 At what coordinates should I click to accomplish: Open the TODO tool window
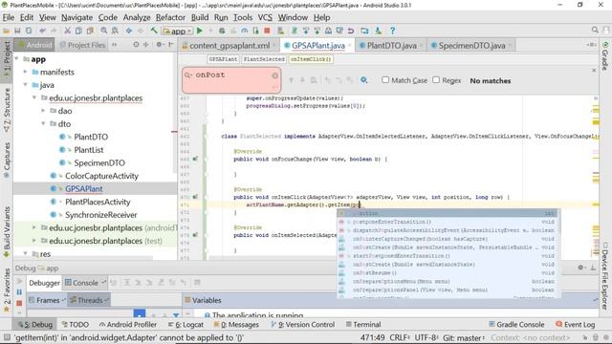click(76, 324)
